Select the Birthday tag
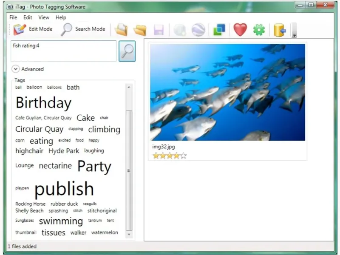Viewport: 340px width, 255px height. pyautogui.click(x=44, y=103)
